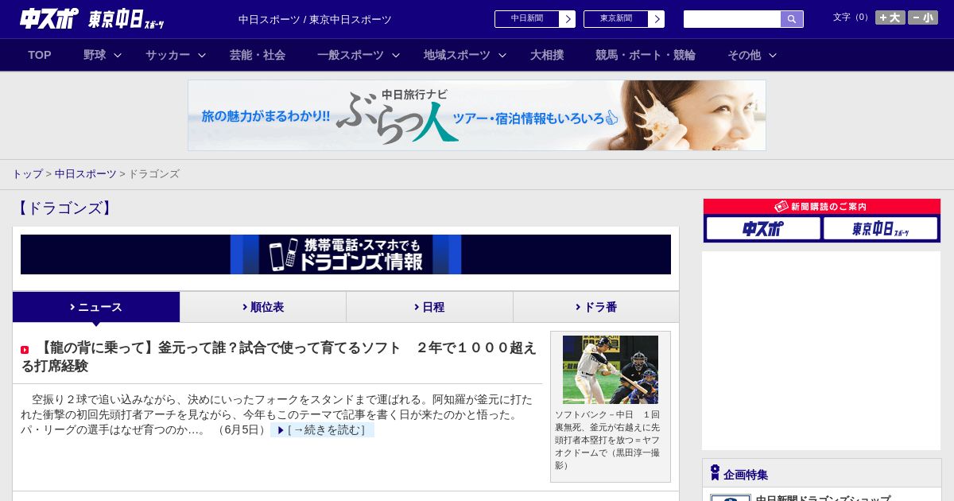Open the 芸能・社会 section
This screenshot has height=501, width=954.
point(258,55)
